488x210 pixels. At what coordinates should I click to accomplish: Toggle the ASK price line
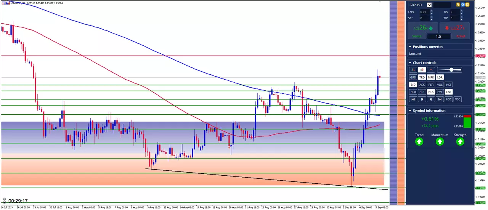422,85
